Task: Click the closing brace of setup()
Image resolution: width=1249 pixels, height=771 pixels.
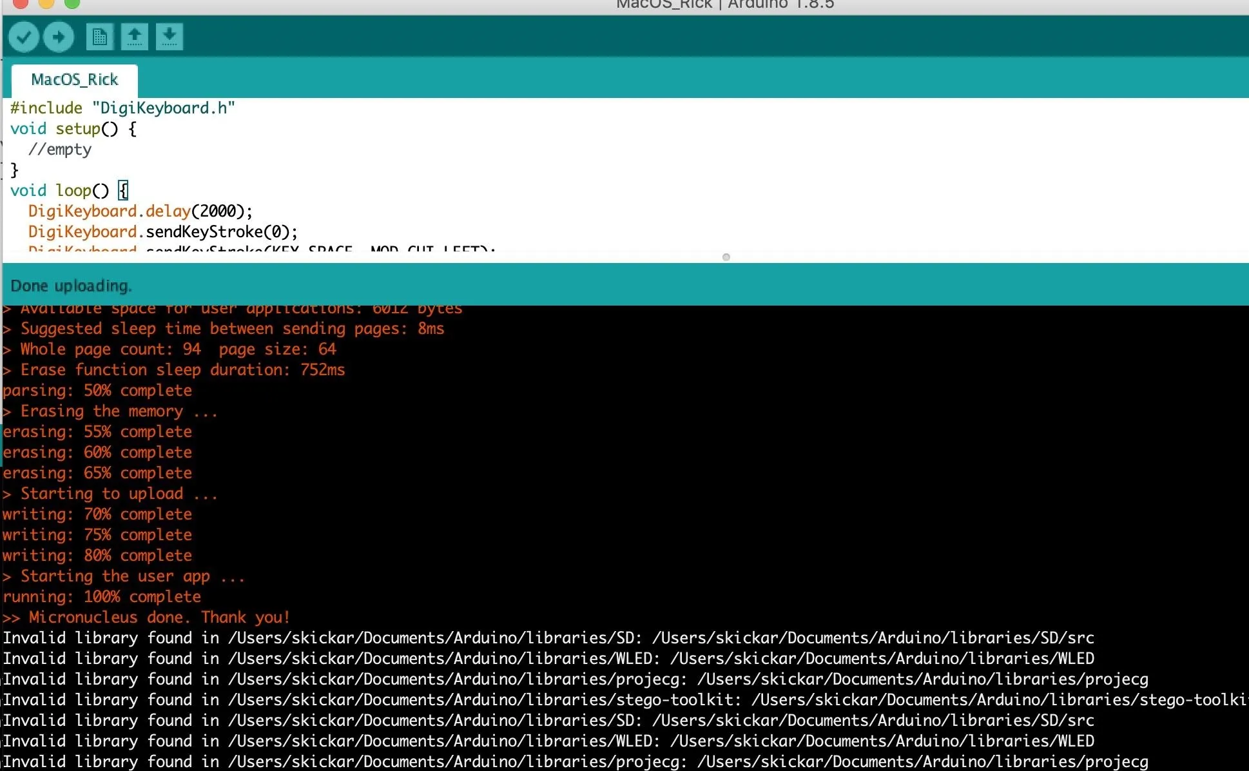Action: click(x=15, y=170)
